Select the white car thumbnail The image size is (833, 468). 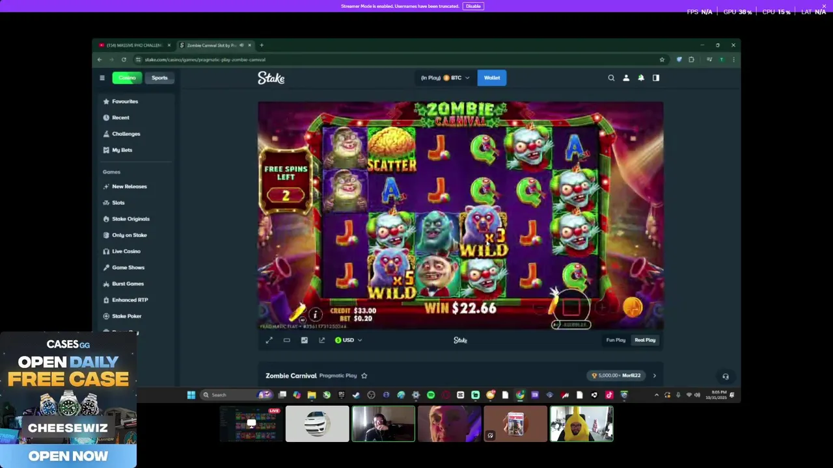click(x=317, y=424)
